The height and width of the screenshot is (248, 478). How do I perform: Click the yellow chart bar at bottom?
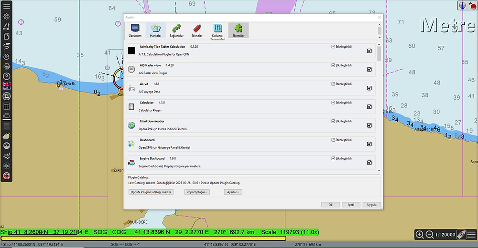[x=143, y=238]
